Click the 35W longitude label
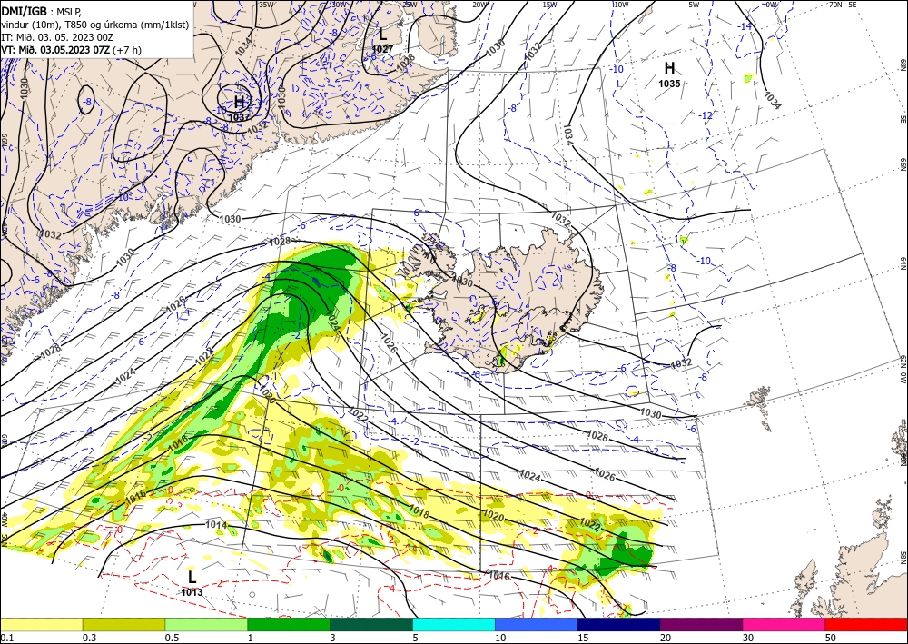Viewport: 908px width, 644px height. [x=266, y=5]
